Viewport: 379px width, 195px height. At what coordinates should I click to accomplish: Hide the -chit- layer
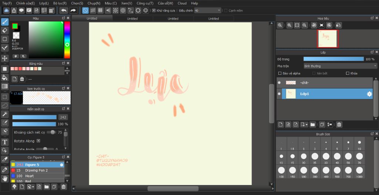(x=279, y=83)
